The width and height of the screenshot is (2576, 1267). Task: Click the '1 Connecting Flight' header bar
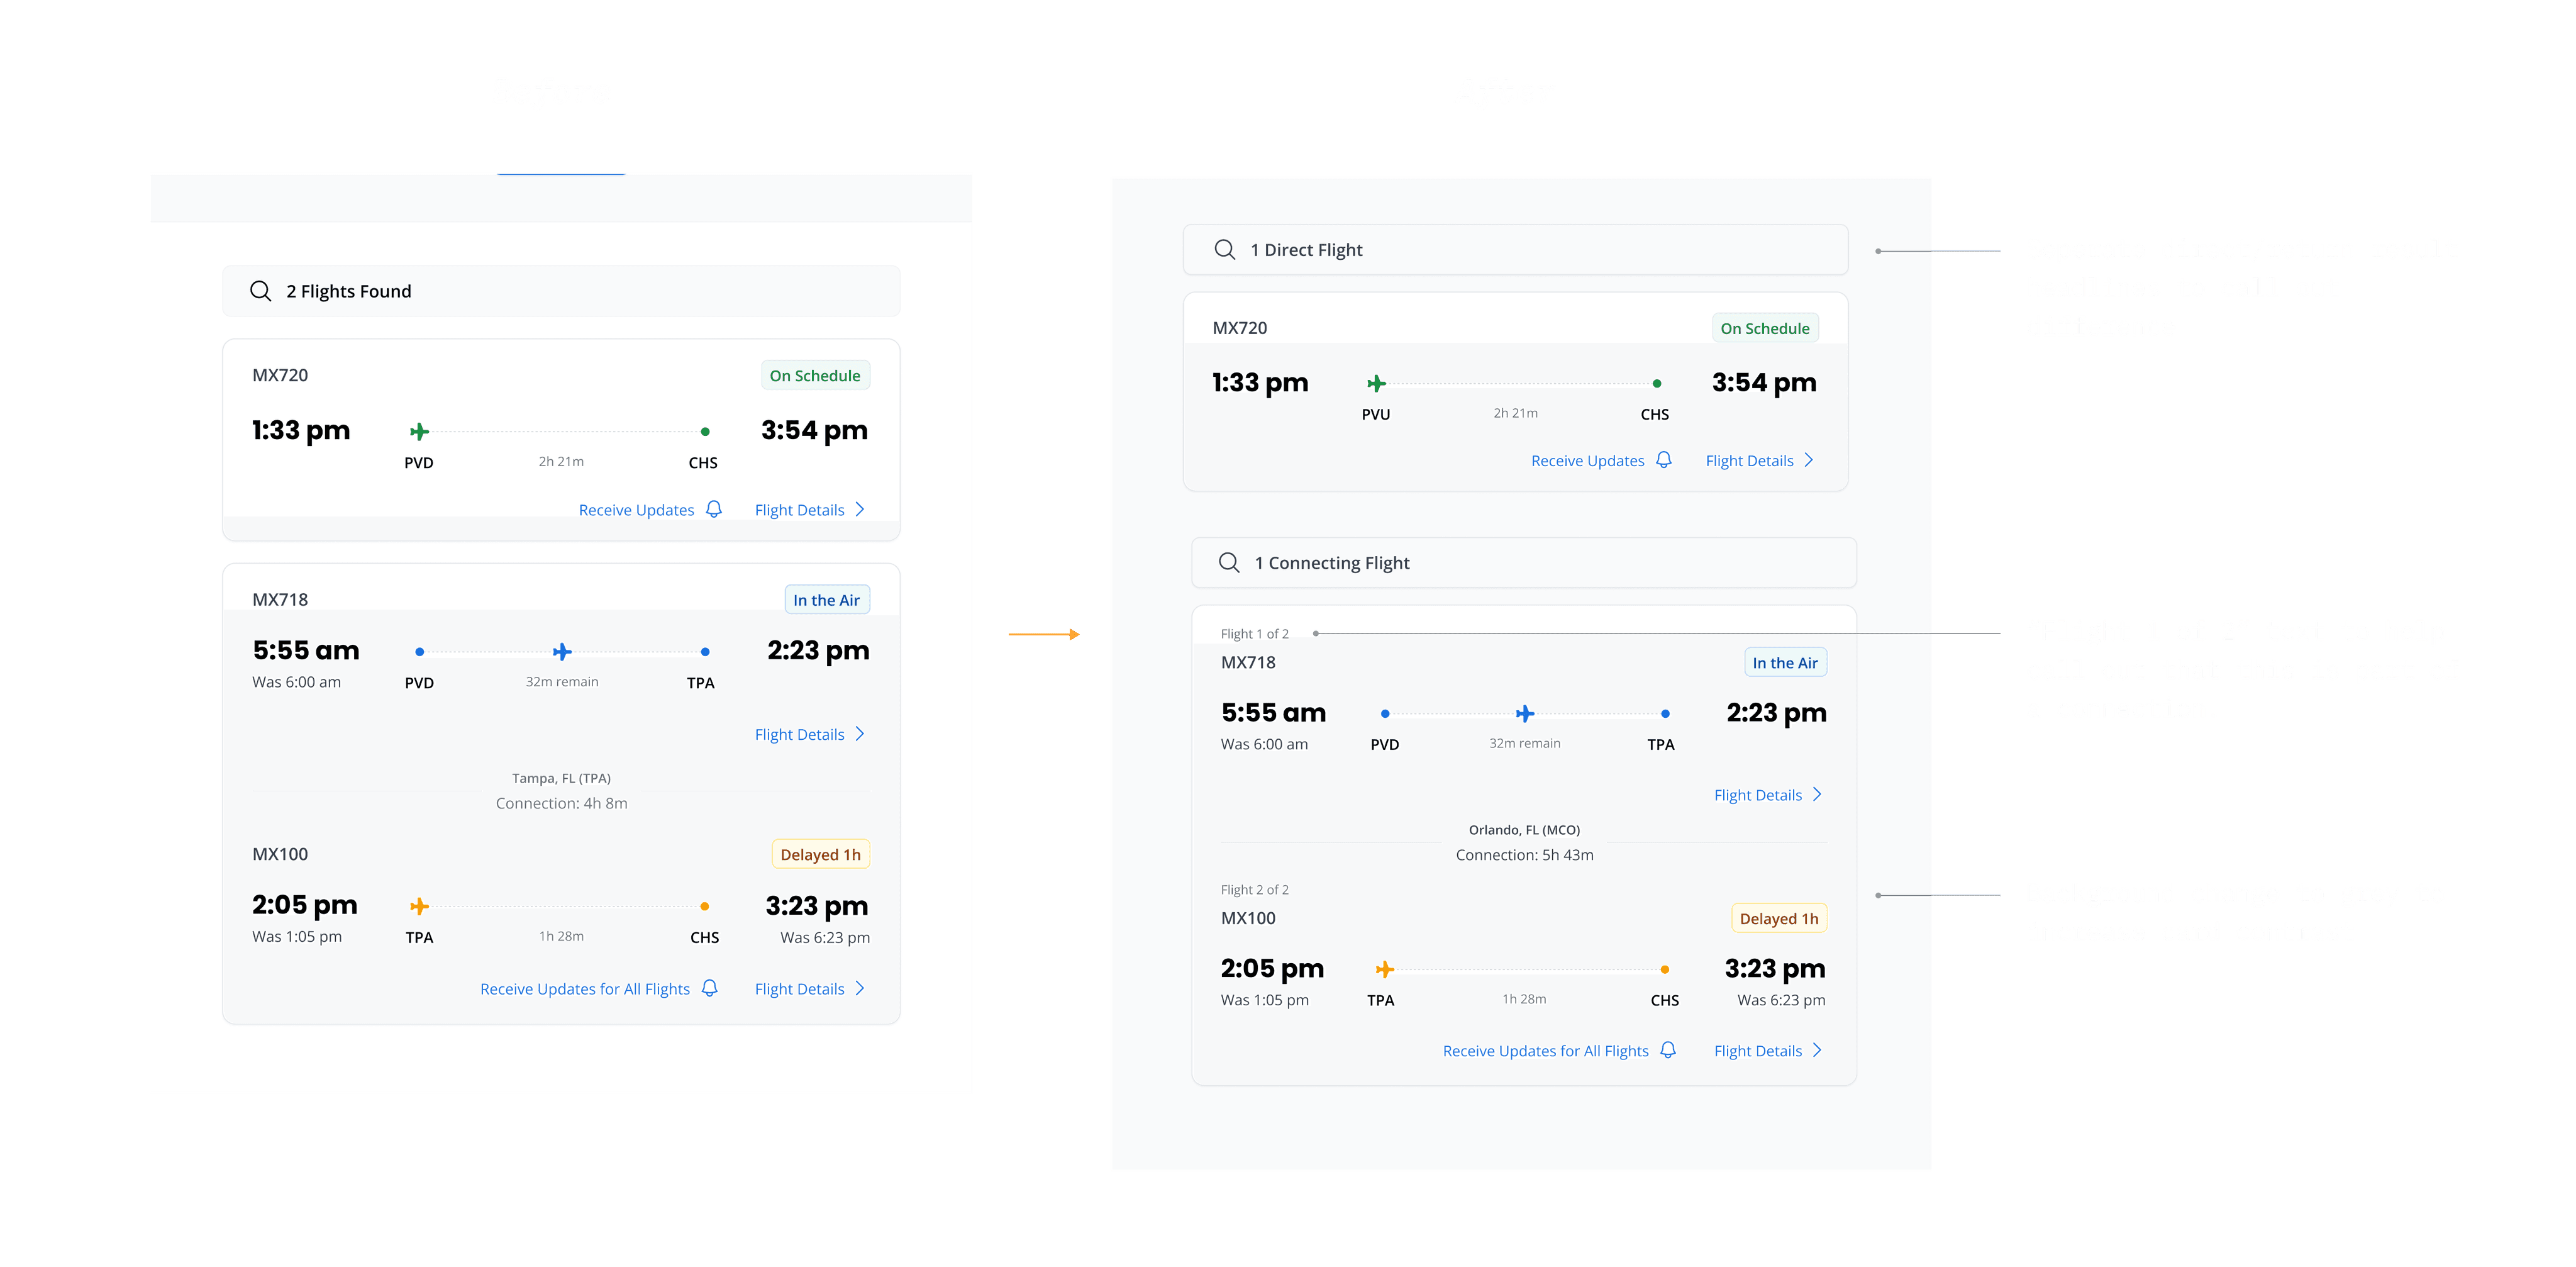pyautogui.click(x=1523, y=562)
